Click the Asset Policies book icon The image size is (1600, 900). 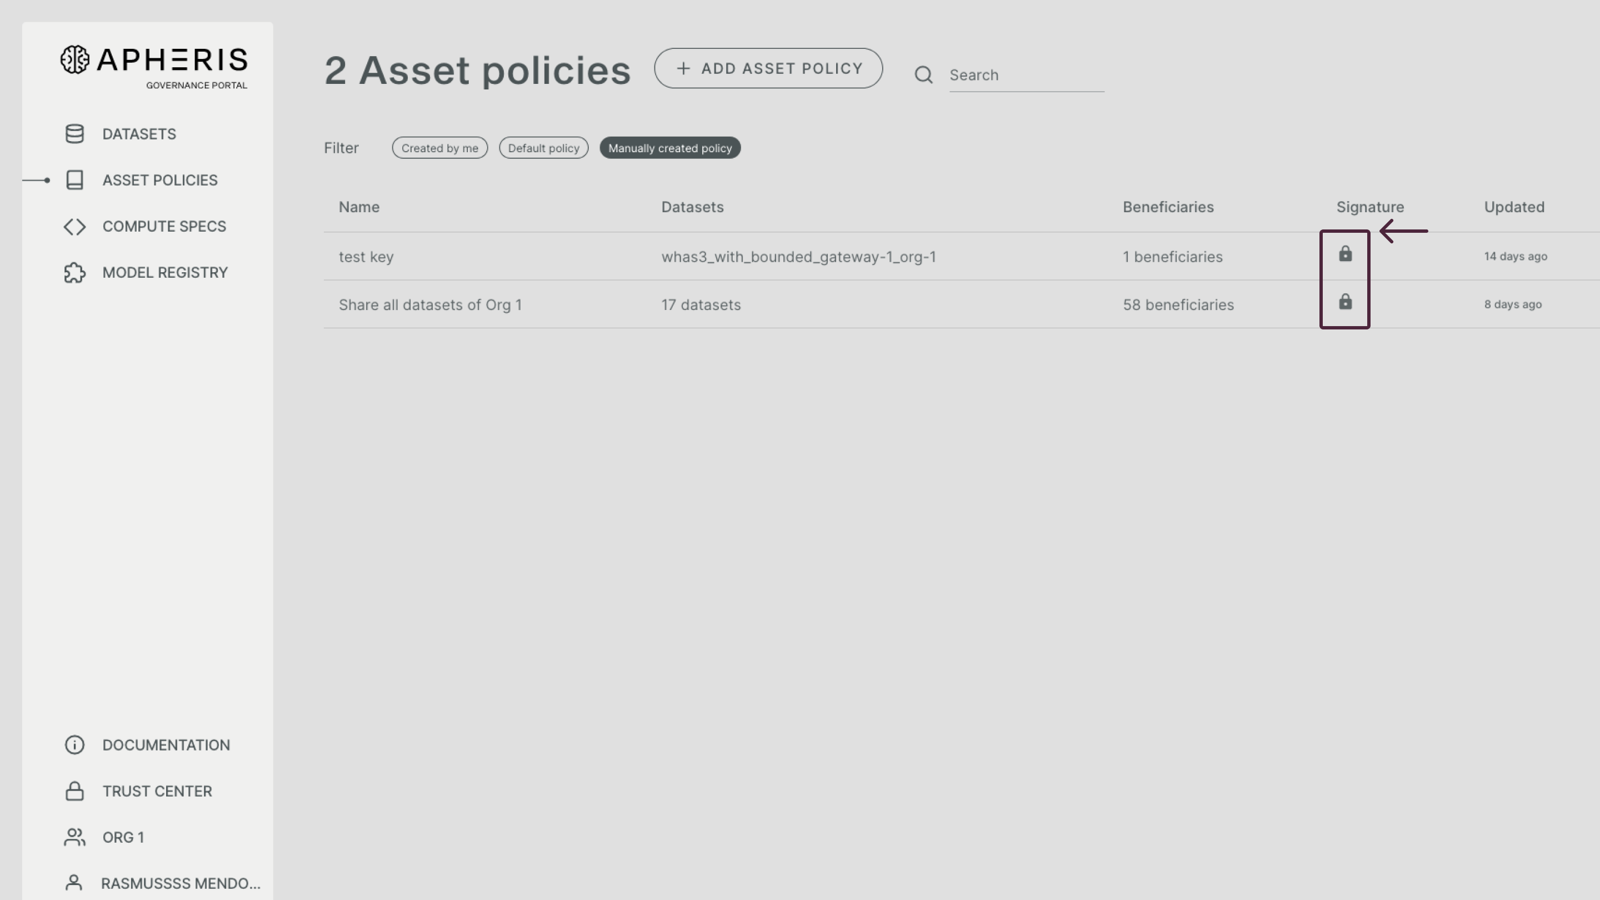click(x=74, y=179)
